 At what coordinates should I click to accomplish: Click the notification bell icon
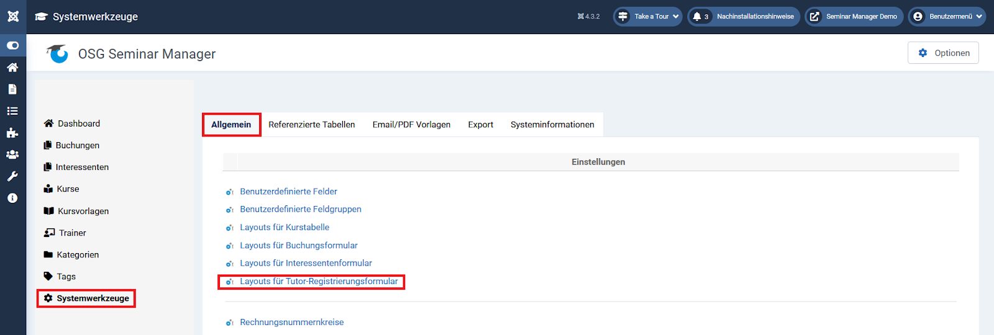point(697,17)
